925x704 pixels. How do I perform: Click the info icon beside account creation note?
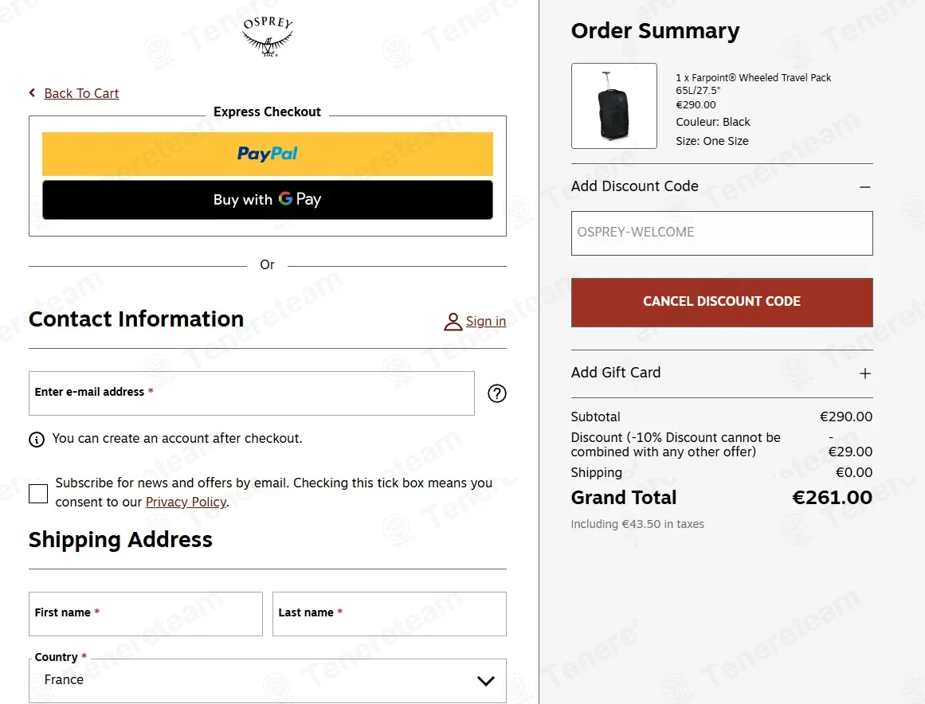pyautogui.click(x=37, y=440)
